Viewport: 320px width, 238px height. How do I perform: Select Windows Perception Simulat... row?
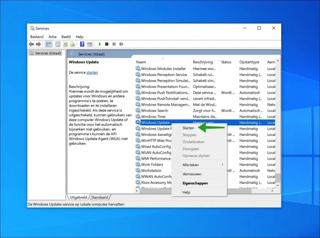pyautogui.click(x=205, y=81)
